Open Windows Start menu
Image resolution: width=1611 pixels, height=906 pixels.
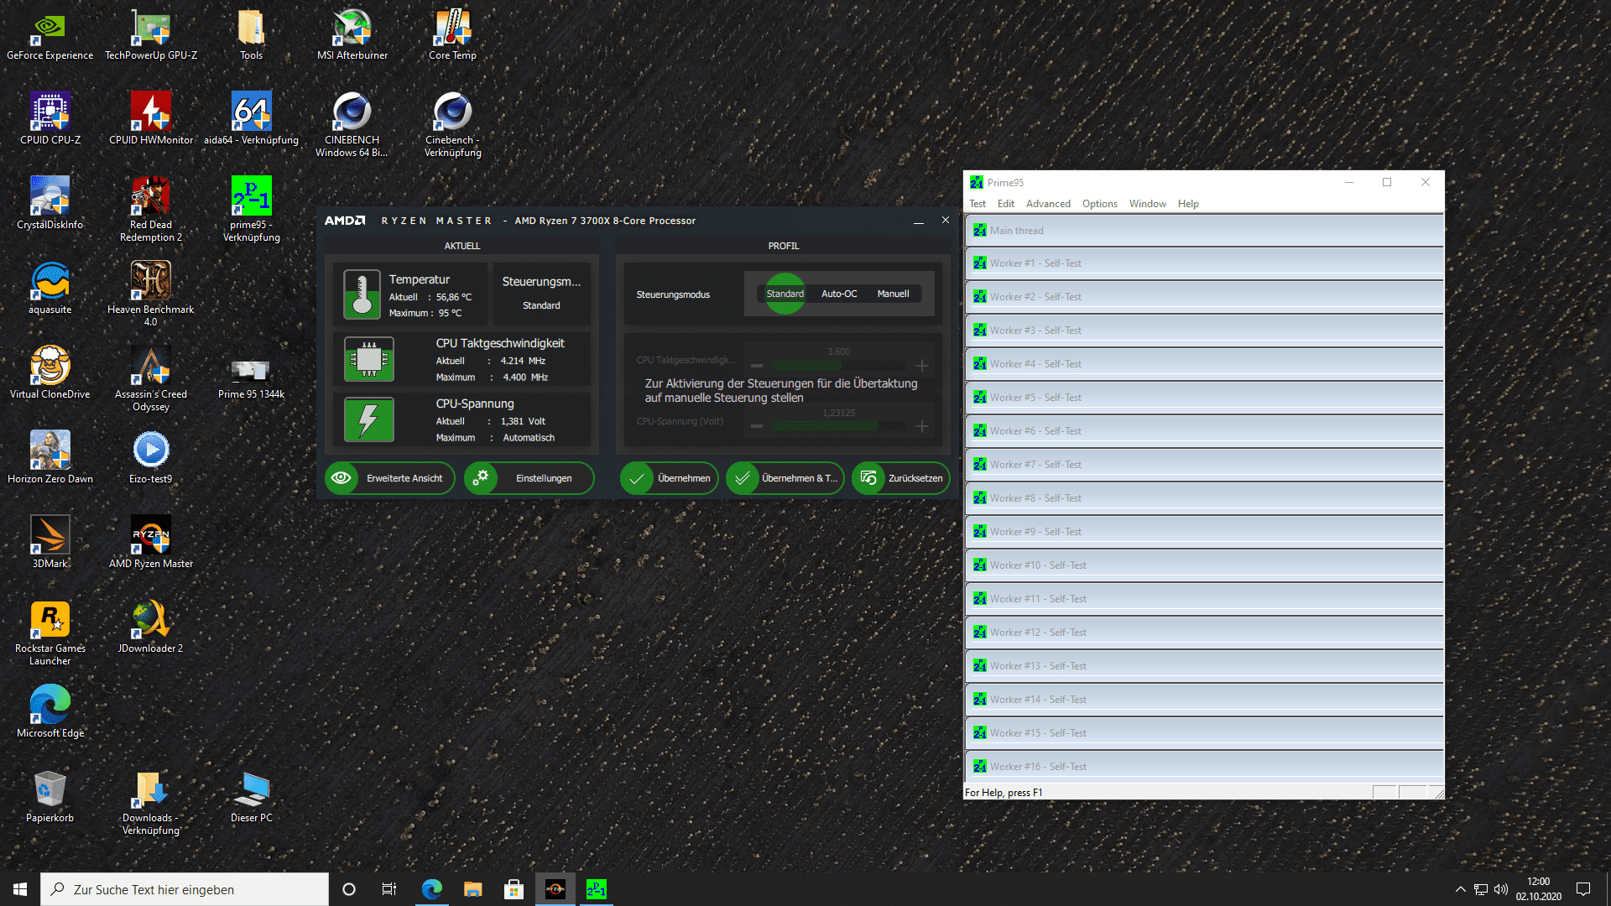point(20,889)
